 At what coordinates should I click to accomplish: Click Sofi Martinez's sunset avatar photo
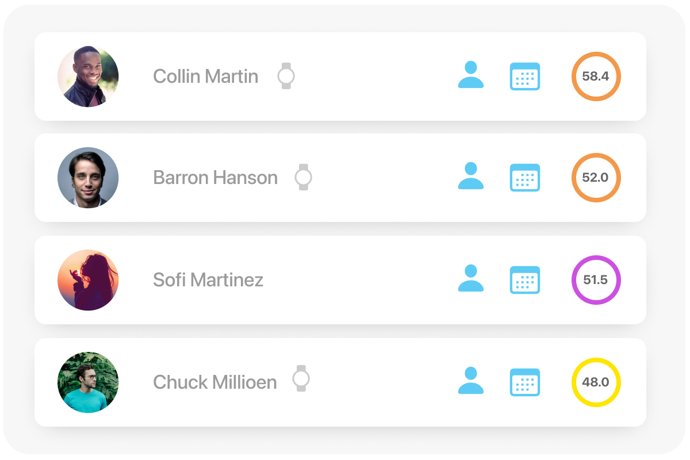[x=88, y=280]
